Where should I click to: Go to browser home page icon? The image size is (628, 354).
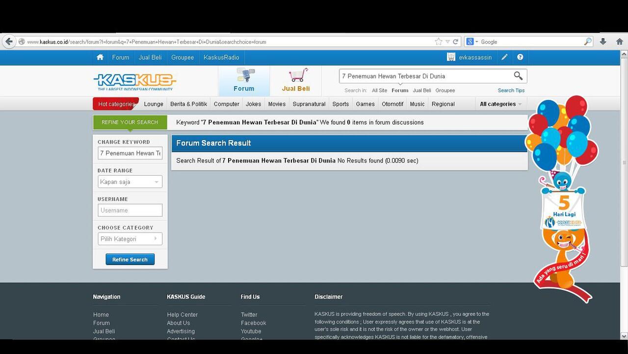(619, 42)
